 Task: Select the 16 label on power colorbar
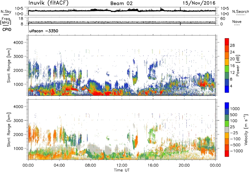232,66
